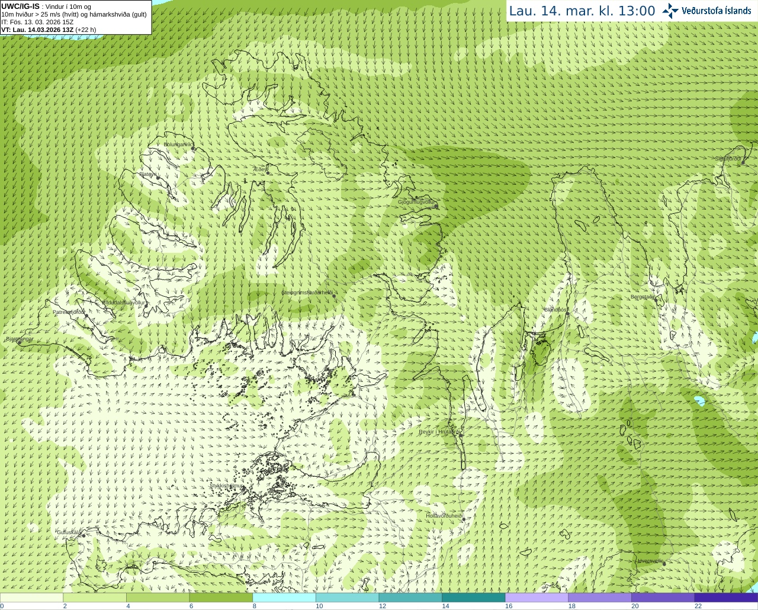Click the Patreksfjörður station label

tap(69, 312)
